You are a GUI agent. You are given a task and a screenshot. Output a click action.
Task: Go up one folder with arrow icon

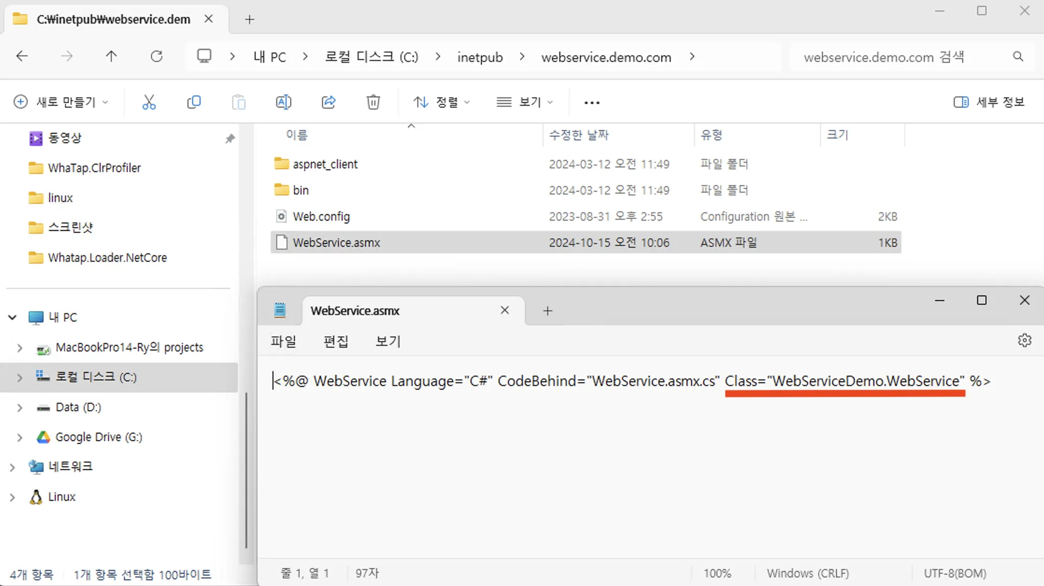click(111, 57)
